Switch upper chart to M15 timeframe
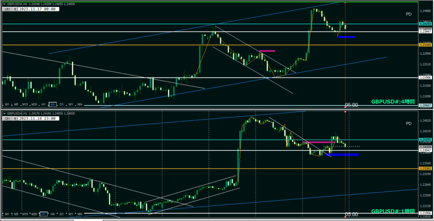The image size is (434, 221). point(25,104)
